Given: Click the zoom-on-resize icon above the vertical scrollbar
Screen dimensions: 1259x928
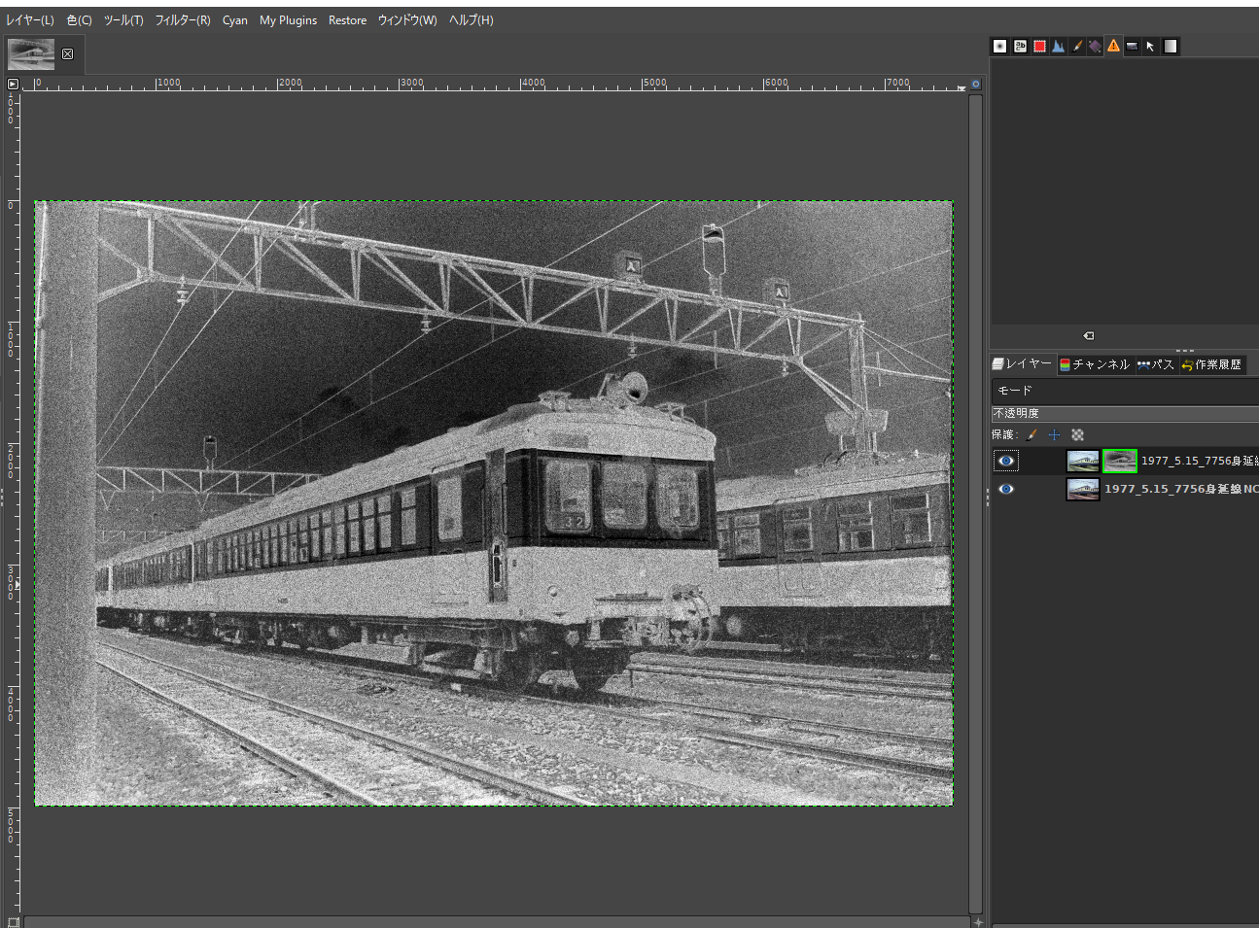Looking at the screenshot, I should pos(976,85).
